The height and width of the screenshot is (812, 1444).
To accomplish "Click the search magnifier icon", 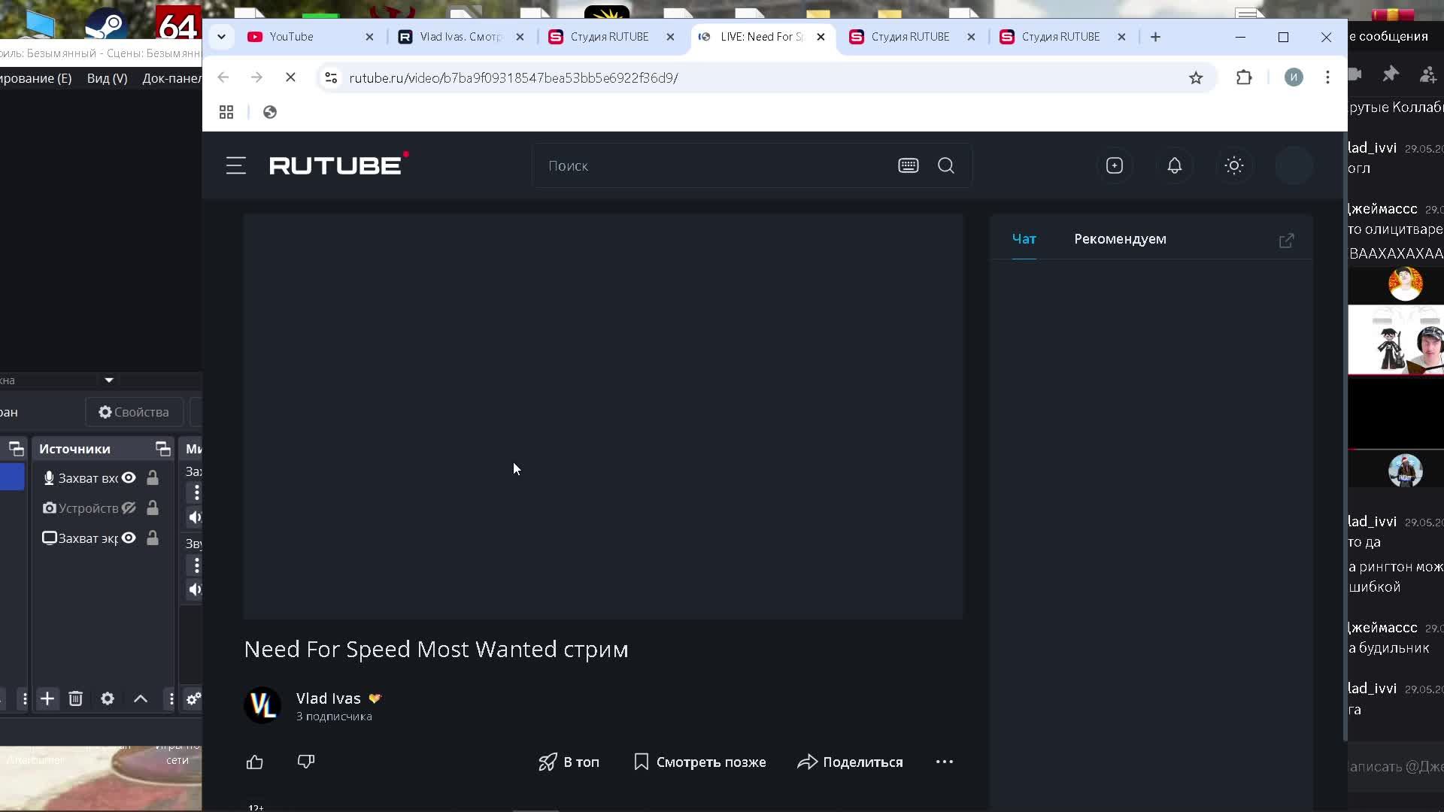I will coord(946,165).
